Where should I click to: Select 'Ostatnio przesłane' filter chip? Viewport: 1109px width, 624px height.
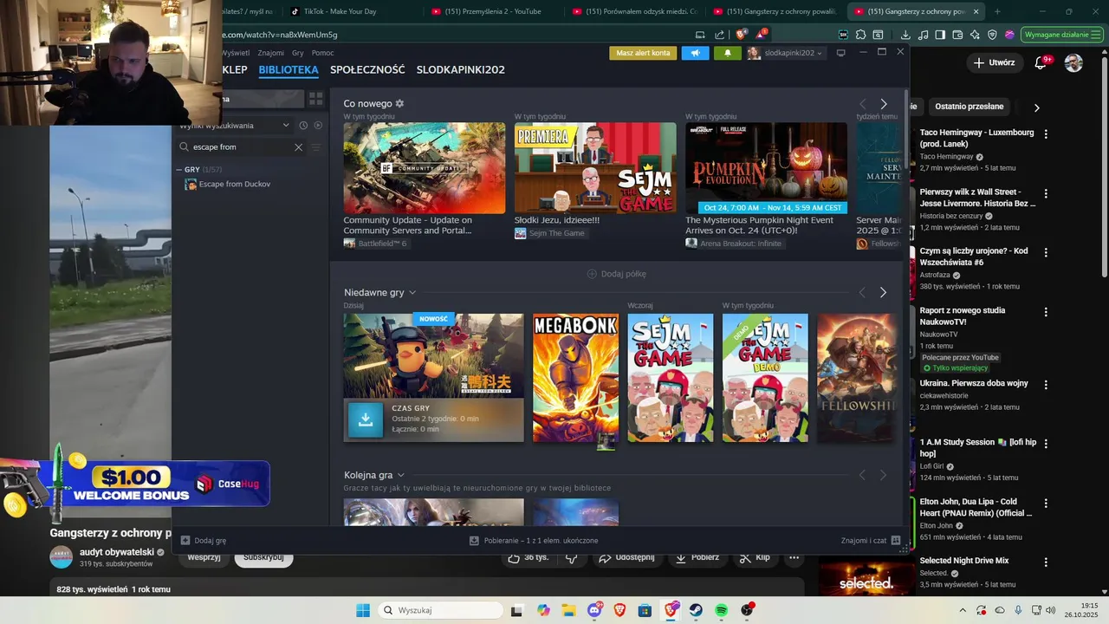969,107
